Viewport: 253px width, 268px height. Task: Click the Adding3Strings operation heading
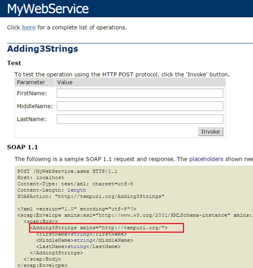pos(43,49)
